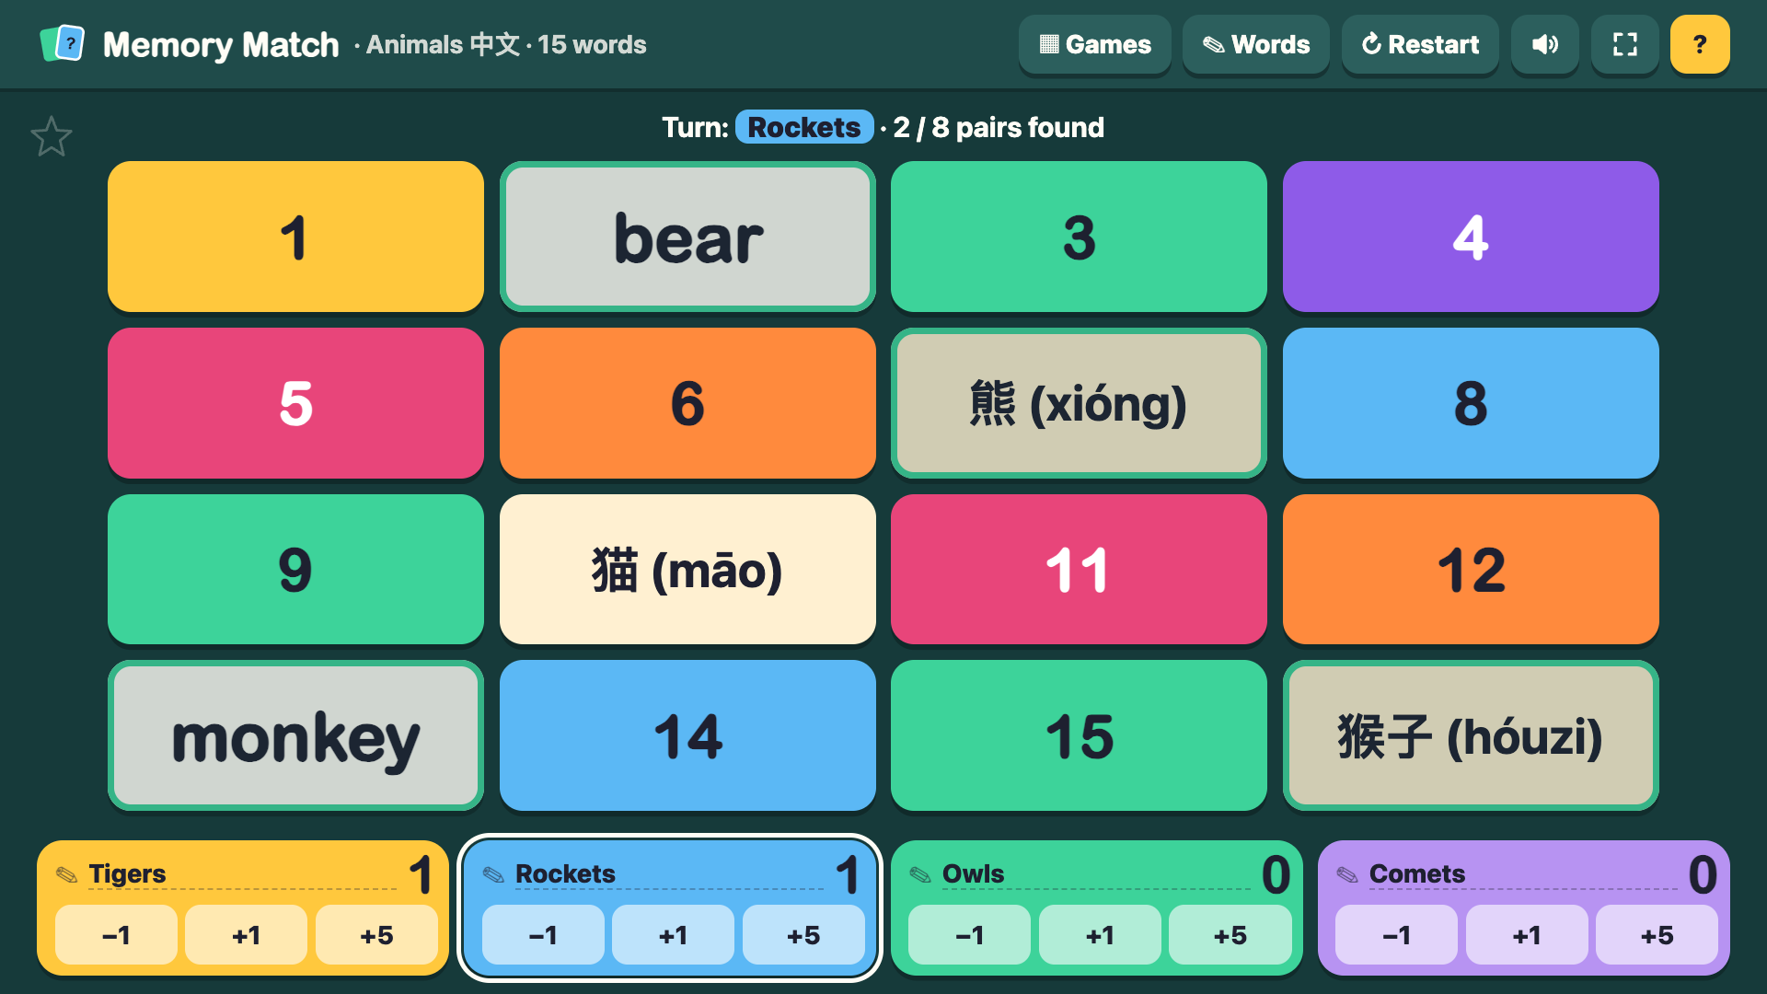Screen dimensions: 1767x994
Task: Flip the orange card 12
Action: [1471, 570]
